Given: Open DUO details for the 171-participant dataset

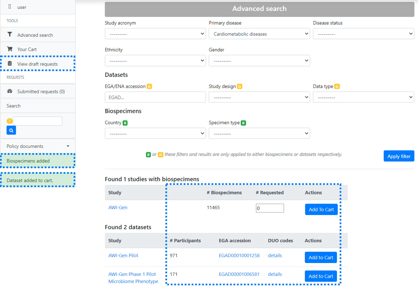Looking at the screenshot, I should pos(275,274).
